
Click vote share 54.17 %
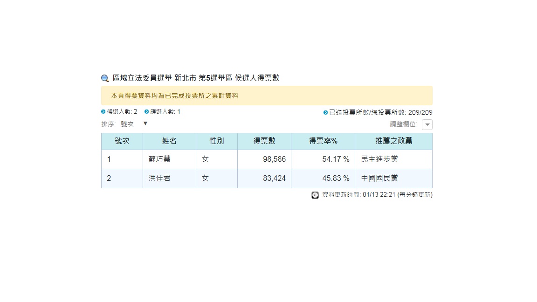[x=336, y=159]
